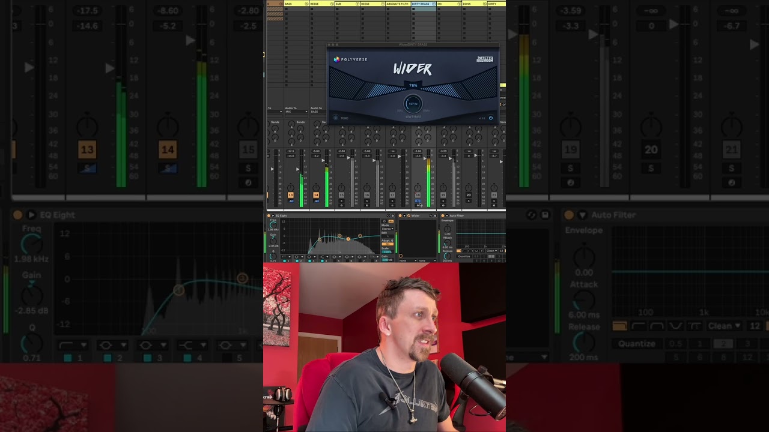Solo track 18 with S button
The height and width of the screenshot is (432, 769).
(x=418, y=201)
